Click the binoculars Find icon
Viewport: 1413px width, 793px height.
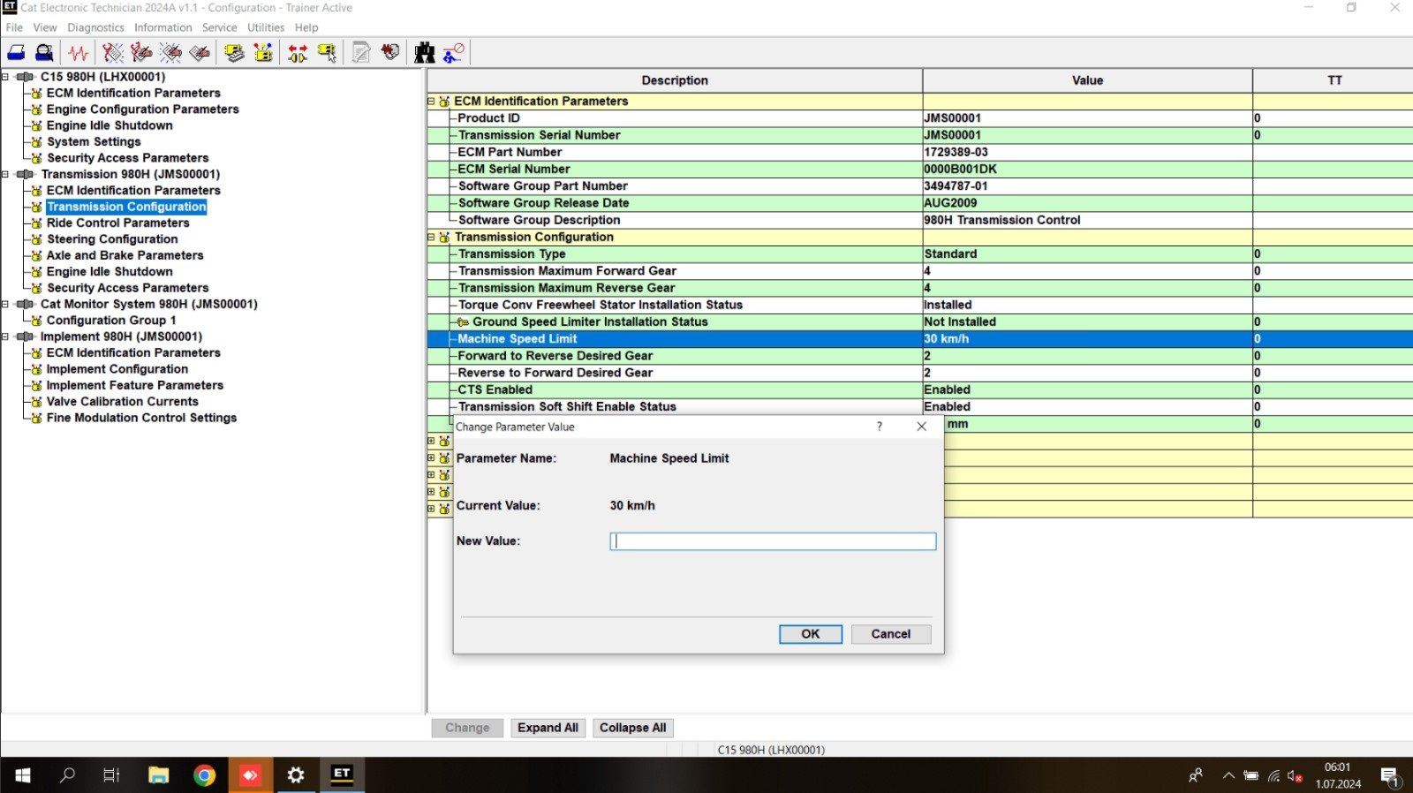click(x=425, y=53)
